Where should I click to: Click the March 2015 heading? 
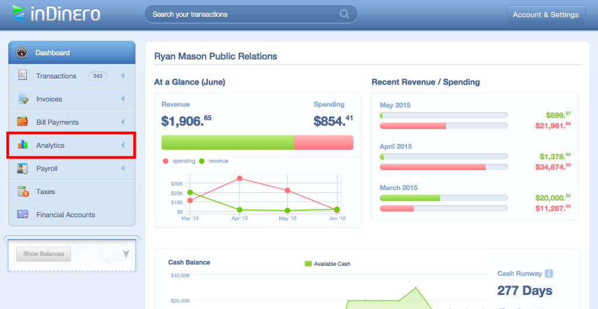[x=398, y=188]
